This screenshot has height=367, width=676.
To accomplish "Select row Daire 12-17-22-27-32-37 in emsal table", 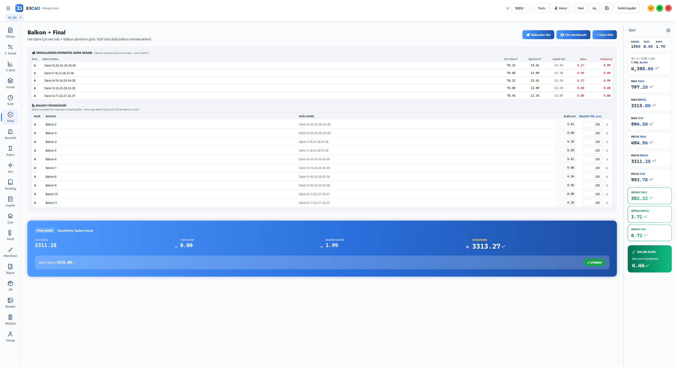I will tap(322, 96).
